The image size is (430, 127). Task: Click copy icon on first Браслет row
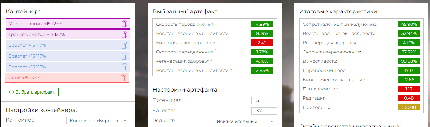click(x=124, y=45)
